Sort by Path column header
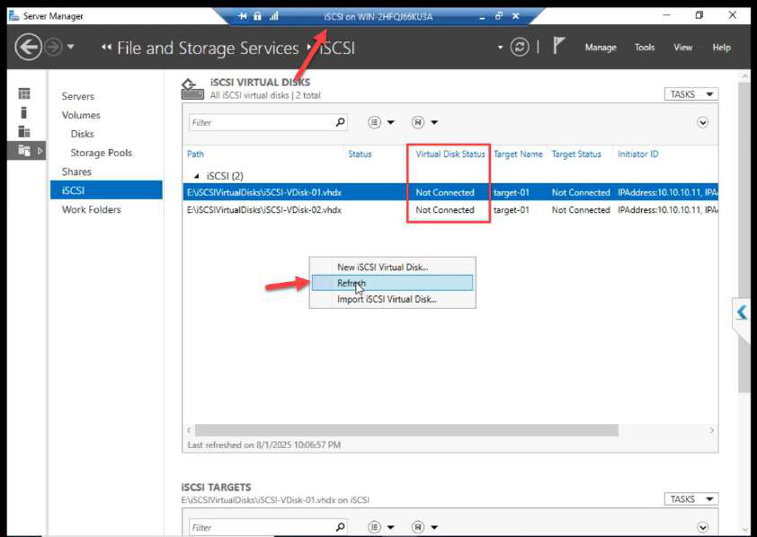This screenshot has width=757, height=537. tap(195, 154)
